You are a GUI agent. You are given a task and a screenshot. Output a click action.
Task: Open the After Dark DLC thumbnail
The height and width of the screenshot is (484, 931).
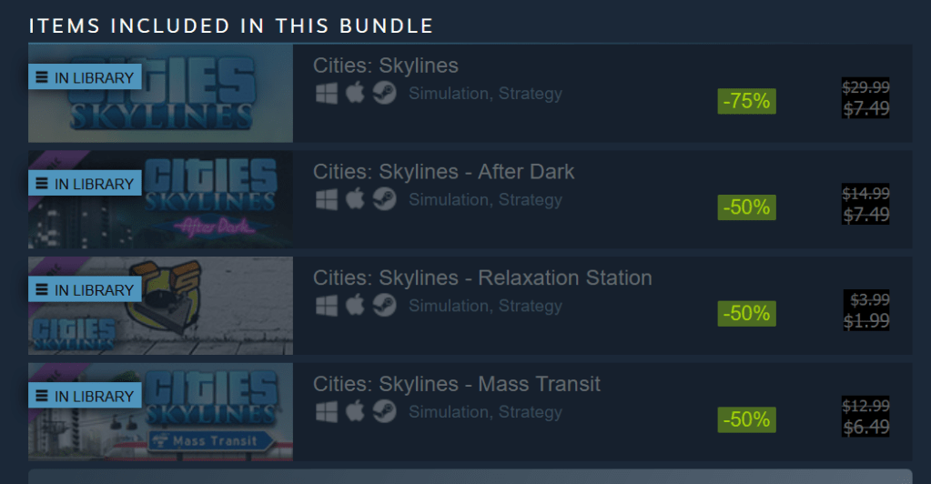pyautogui.click(x=160, y=199)
